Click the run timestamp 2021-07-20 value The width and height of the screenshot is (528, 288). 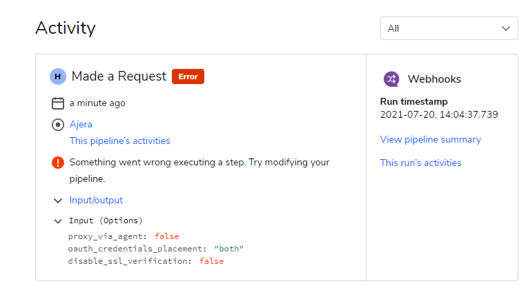tap(439, 114)
